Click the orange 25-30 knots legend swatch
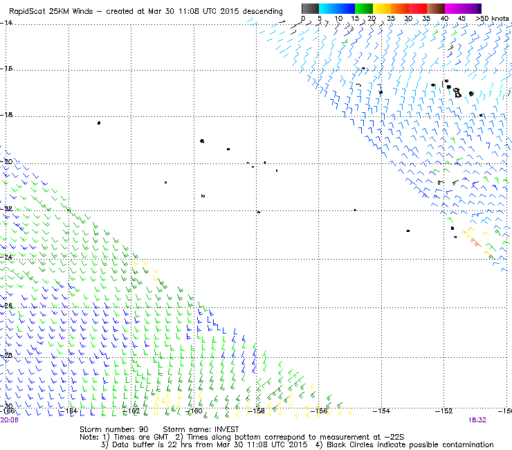The width and height of the screenshot is (512, 450). tap(399, 8)
